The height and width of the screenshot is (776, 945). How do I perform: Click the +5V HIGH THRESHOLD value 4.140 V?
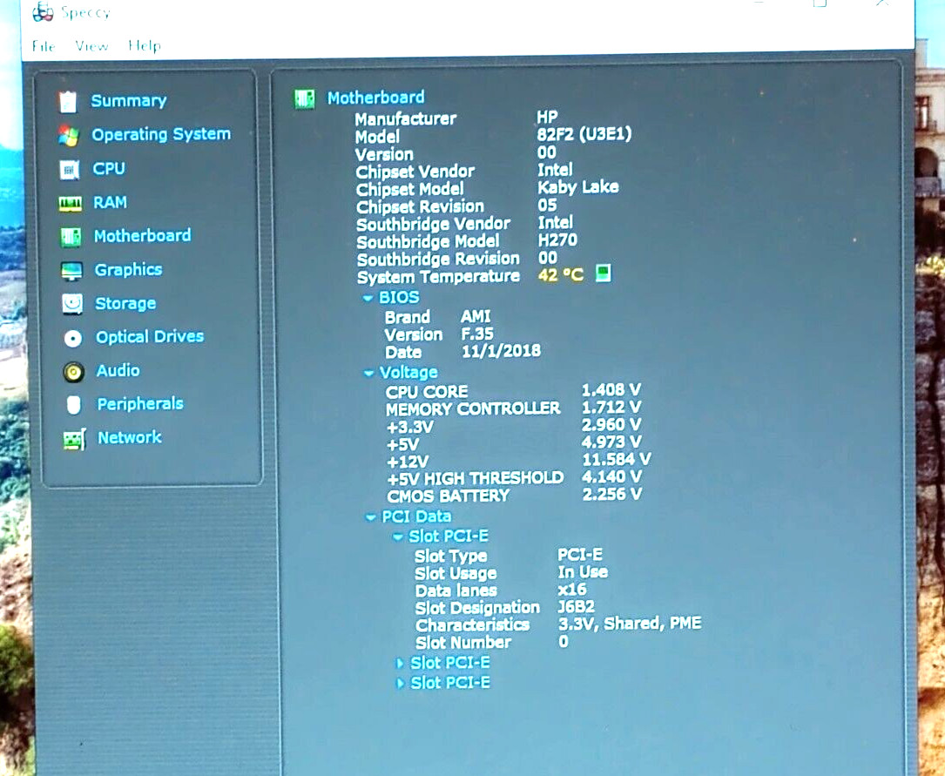(611, 476)
